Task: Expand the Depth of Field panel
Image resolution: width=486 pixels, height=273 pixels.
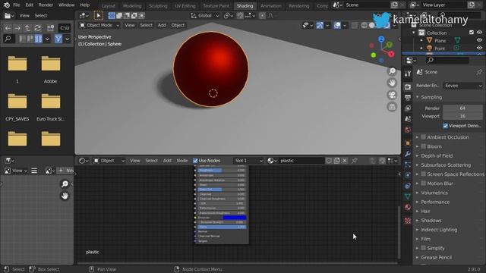Action: 418,155
